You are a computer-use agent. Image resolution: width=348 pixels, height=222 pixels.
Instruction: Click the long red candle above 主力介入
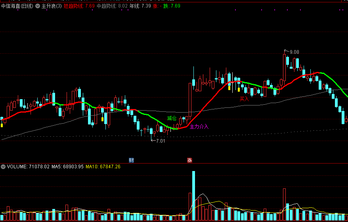190,100
